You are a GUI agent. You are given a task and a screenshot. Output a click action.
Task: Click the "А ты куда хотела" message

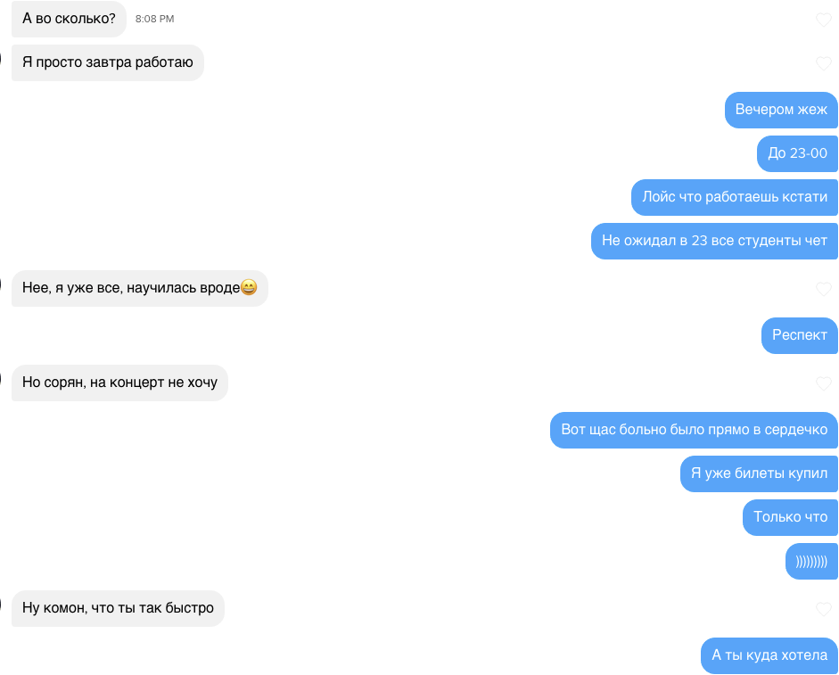click(x=769, y=655)
